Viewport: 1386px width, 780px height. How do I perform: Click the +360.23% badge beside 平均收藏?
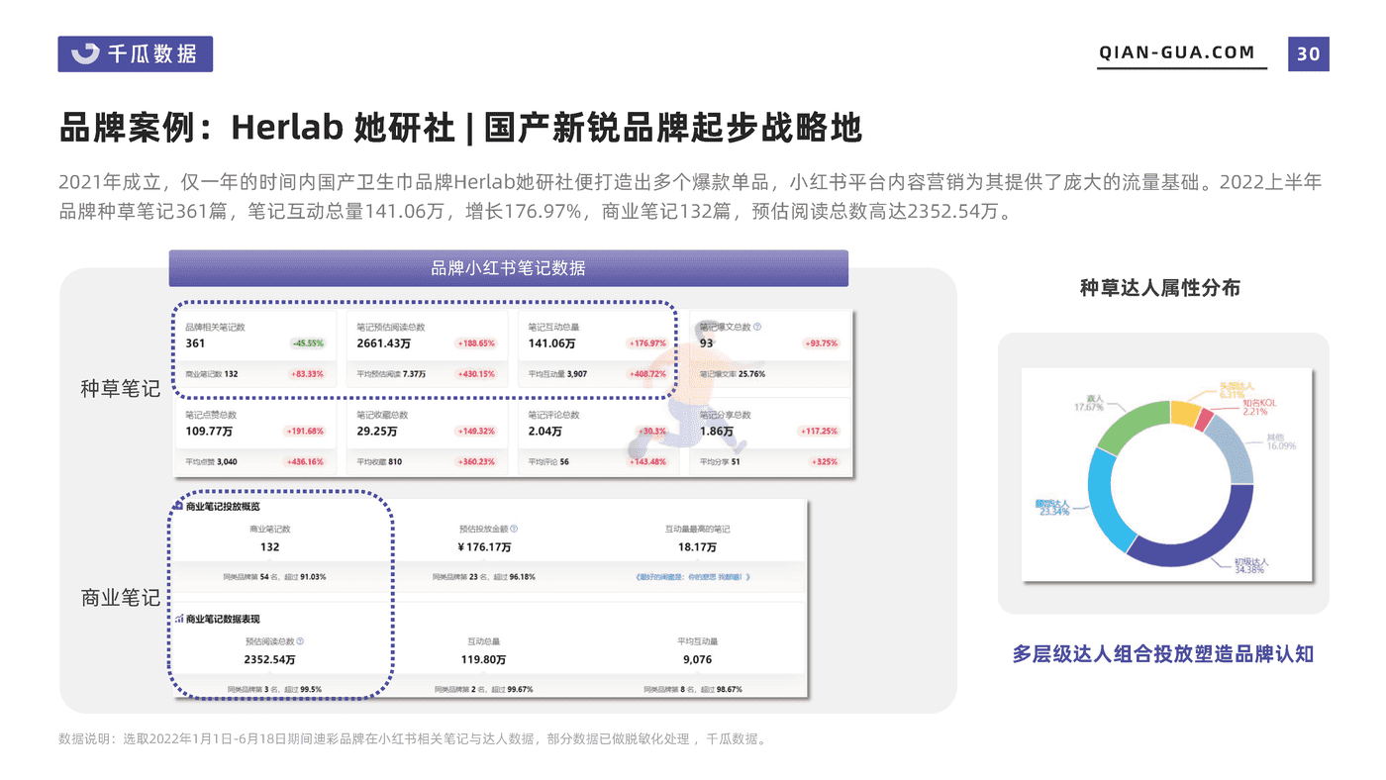pos(476,462)
